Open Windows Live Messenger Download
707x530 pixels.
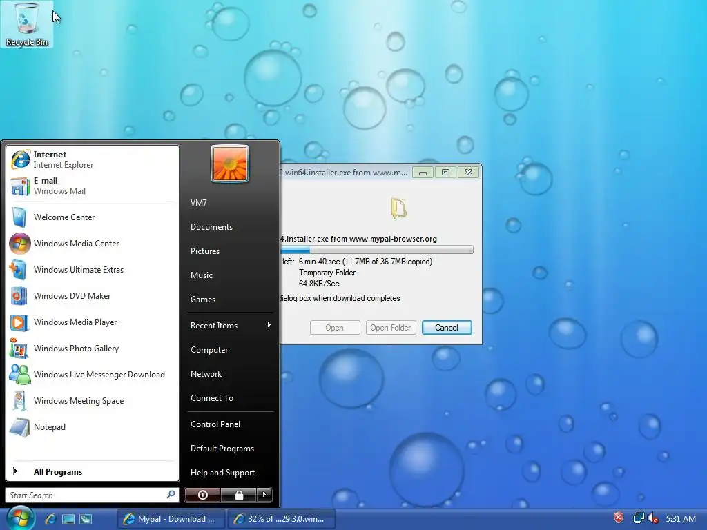click(93, 375)
